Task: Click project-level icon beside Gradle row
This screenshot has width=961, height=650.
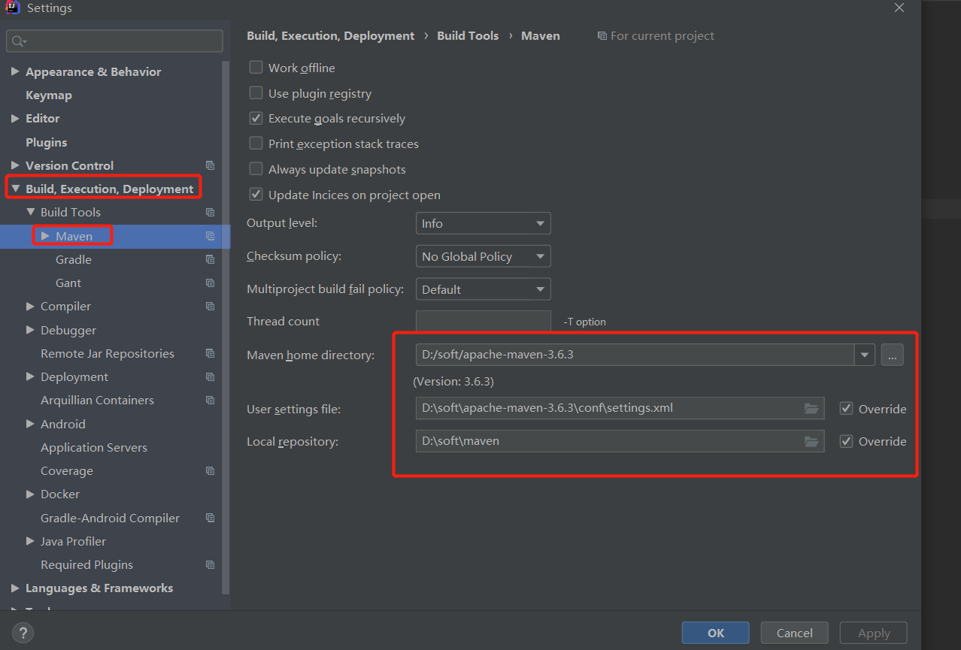Action: coord(210,259)
